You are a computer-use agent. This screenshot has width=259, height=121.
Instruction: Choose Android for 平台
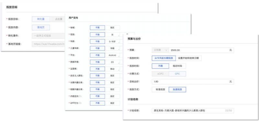tap(112, 55)
